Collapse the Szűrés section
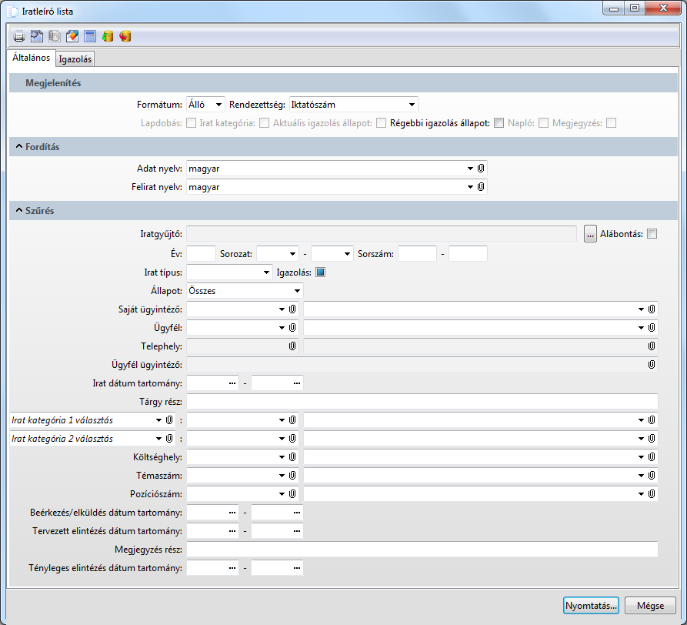687x625 pixels. (18, 210)
